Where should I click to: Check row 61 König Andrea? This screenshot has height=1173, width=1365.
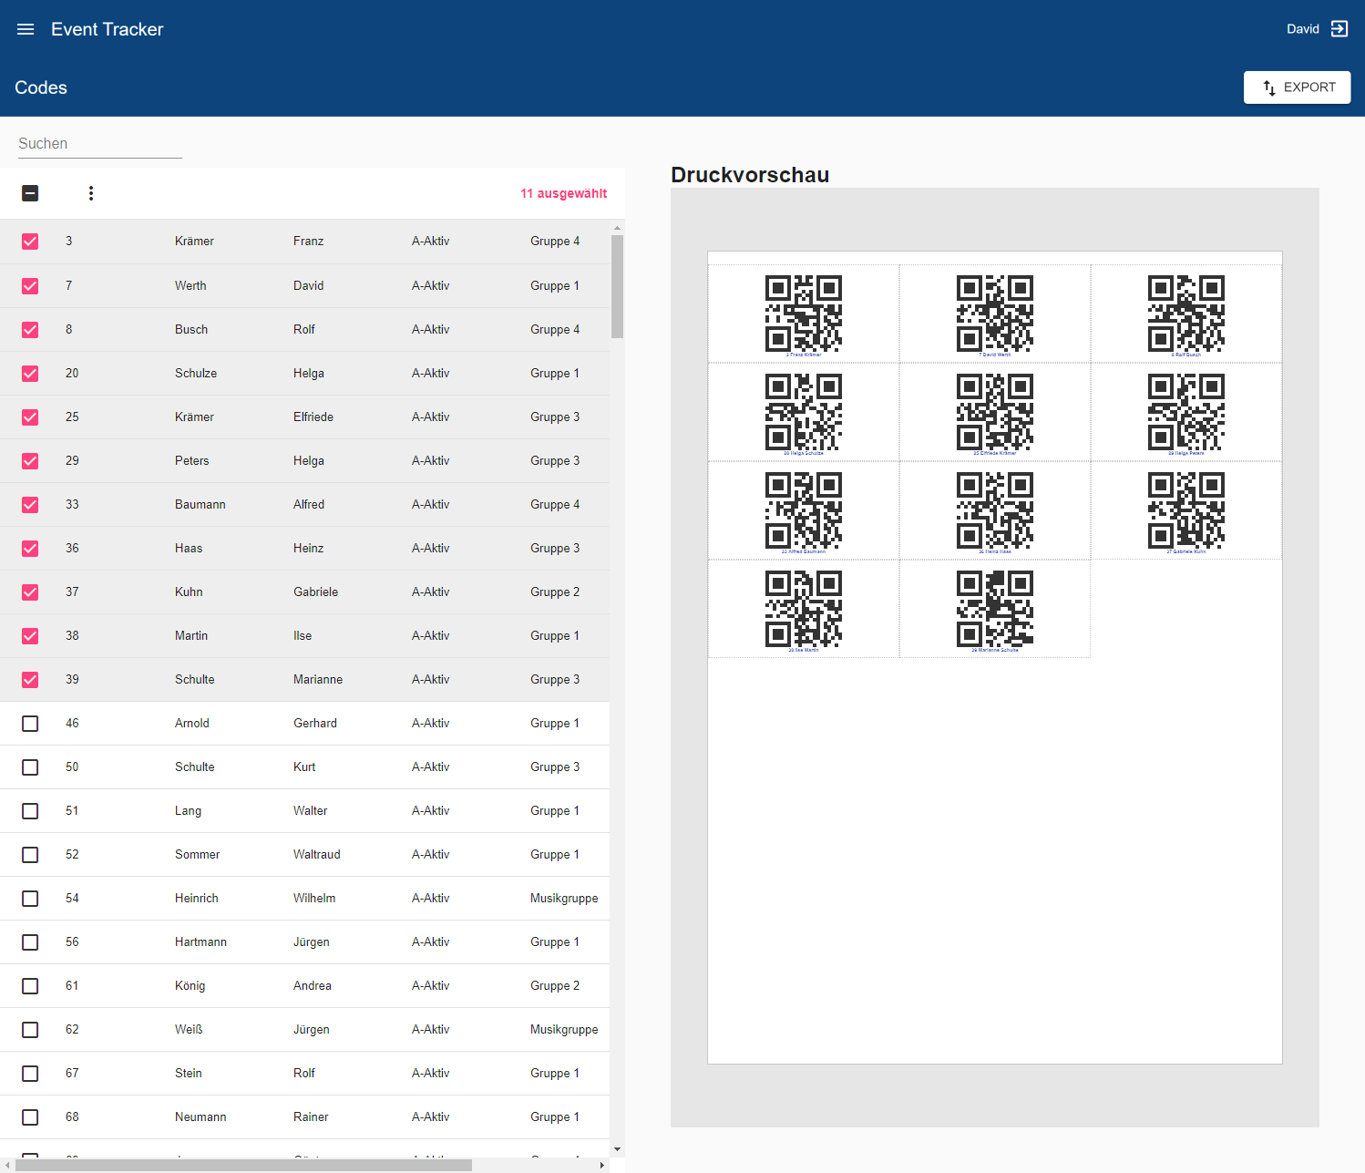30,986
